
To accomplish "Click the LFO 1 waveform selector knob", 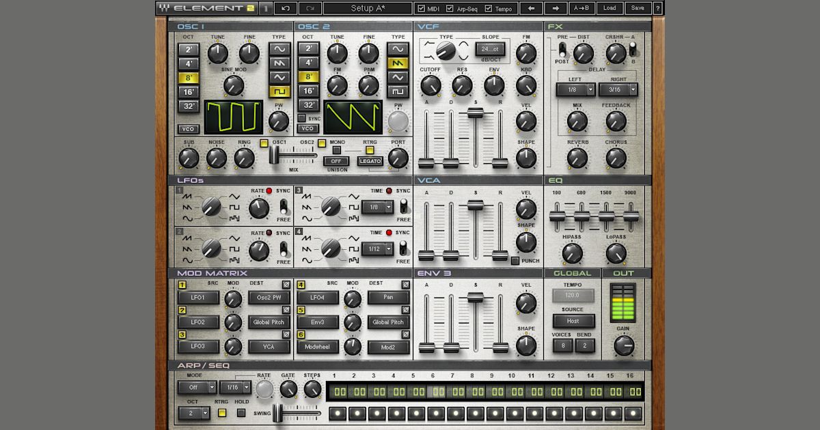I will [212, 205].
